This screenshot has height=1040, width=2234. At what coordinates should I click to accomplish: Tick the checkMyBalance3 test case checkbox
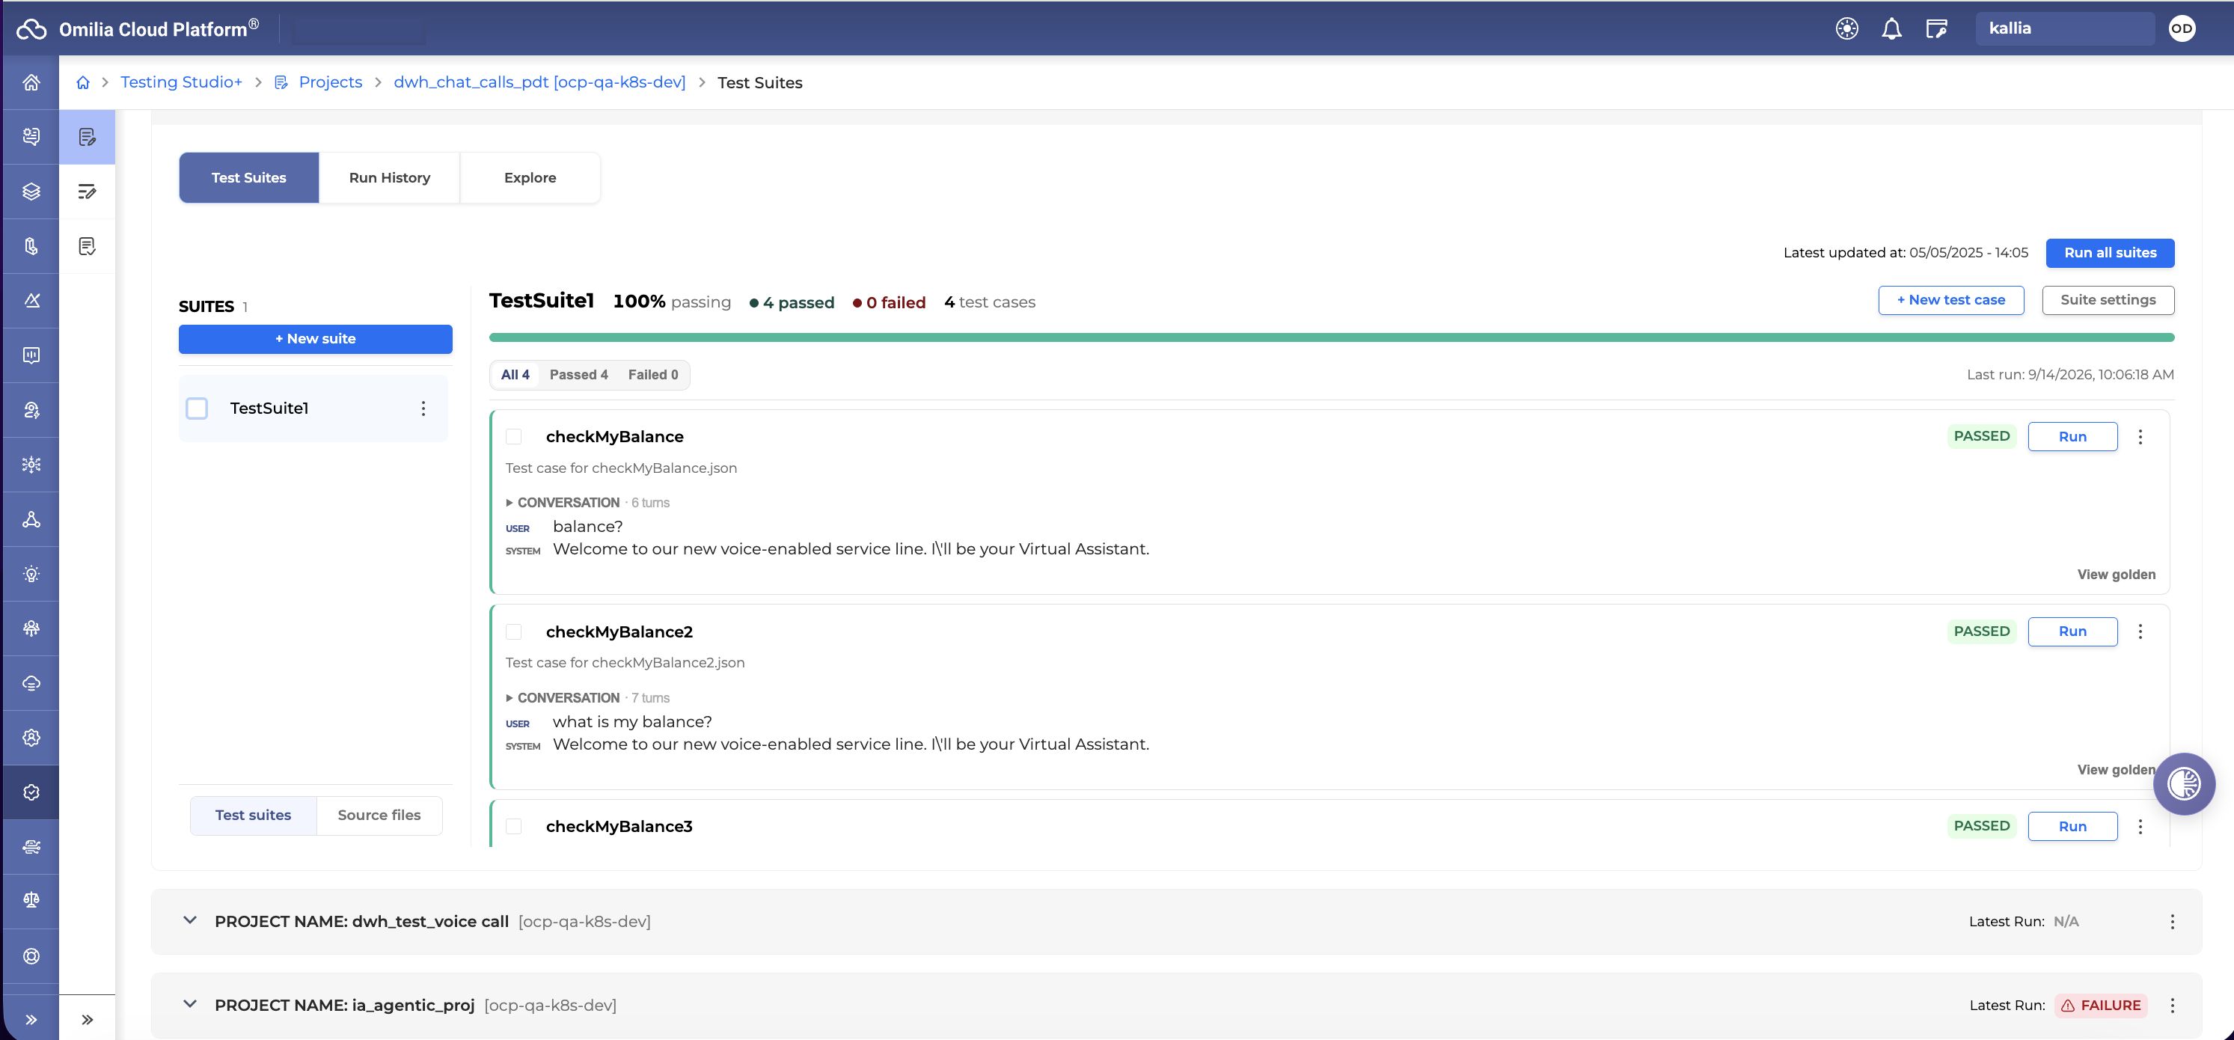(513, 826)
